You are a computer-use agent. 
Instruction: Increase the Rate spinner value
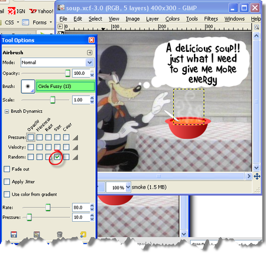pos(92,205)
